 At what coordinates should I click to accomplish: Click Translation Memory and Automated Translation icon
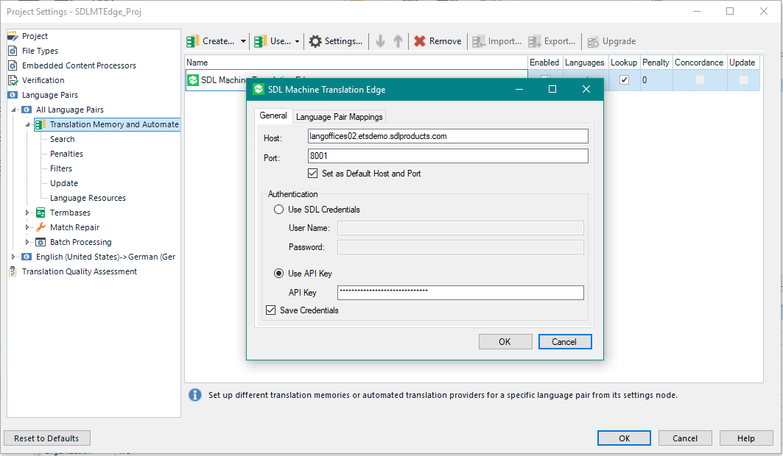tap(41, 124)
